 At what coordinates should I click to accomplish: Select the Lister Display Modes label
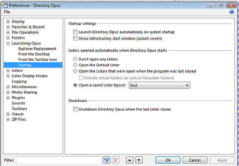(30, 76)
